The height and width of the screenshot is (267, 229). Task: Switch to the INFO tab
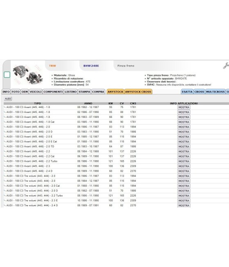coord(6,92)
